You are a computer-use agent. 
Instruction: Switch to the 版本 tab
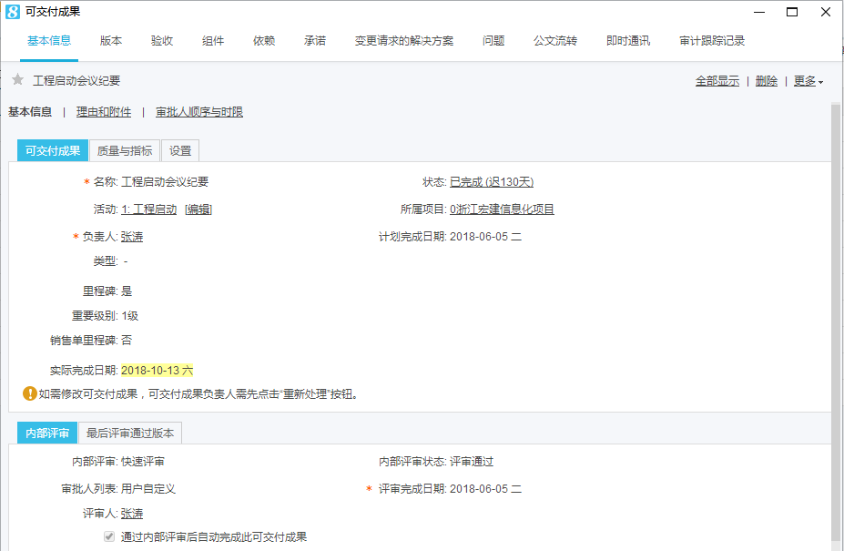[111, 41]
